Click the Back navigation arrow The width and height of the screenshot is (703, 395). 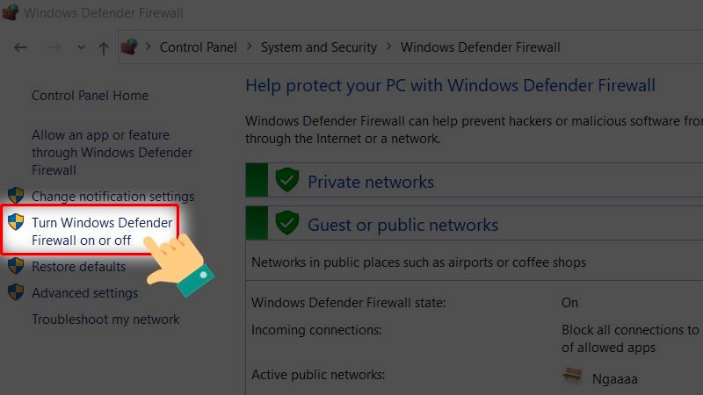(21, 47)
